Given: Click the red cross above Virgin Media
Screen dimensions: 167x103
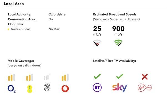Looking at the screenshot, I should [x=145, y=77].
